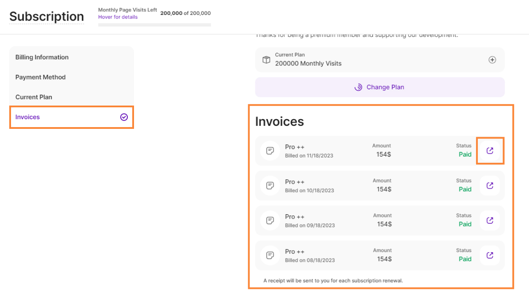Click the box icon beside Current Plan
Screen dimensions: 529x296
point(266,60)
